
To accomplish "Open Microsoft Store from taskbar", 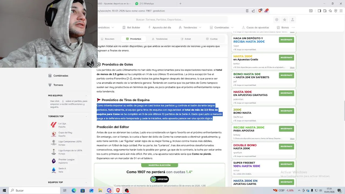I will point(82,190).
